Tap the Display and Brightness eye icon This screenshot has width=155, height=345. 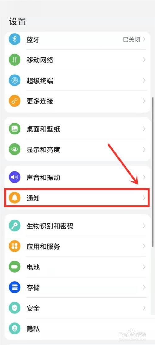[x=15, y=149]
